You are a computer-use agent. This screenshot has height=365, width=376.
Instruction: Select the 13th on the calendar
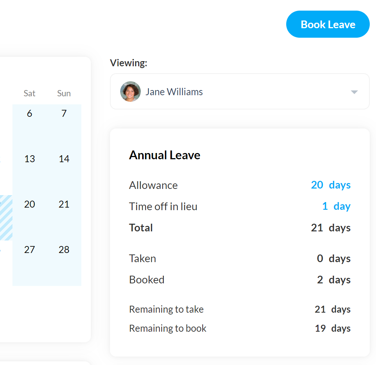pyautogui.click(x=29, y=172)
